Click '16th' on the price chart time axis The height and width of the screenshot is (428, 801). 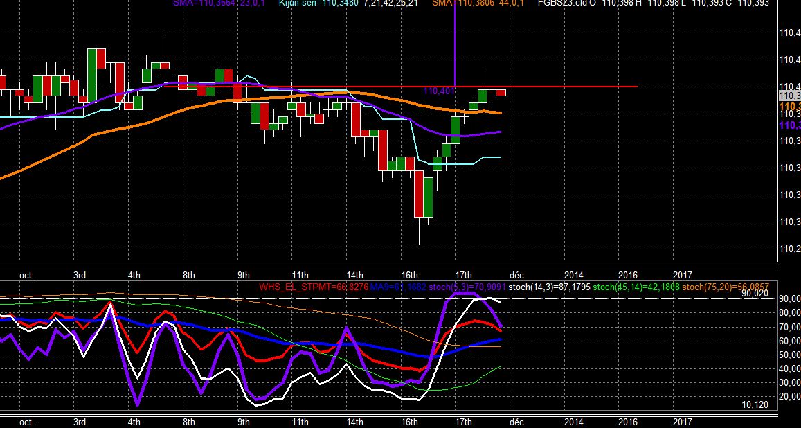point(409,275)
